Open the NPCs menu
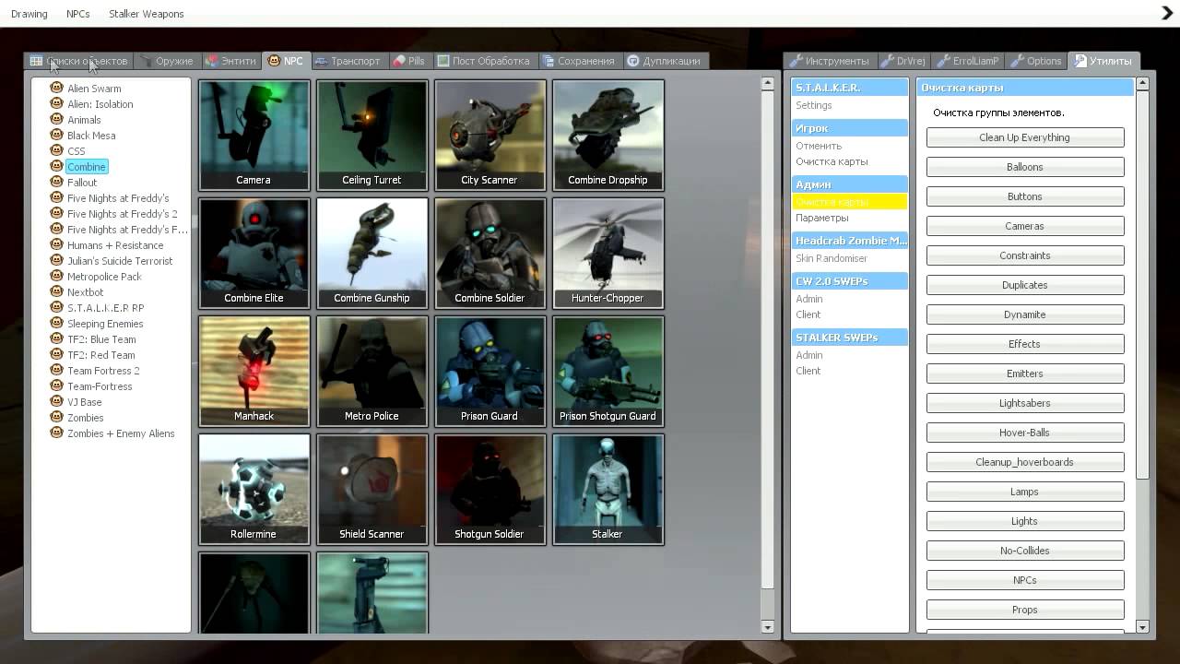The width and height of the screenshot is (1180, 664). click(x=78, y=14)
